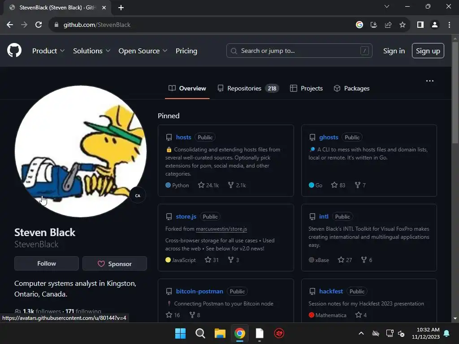Switch to the Packages tab
459x344 pixels.
click(351, 88)
